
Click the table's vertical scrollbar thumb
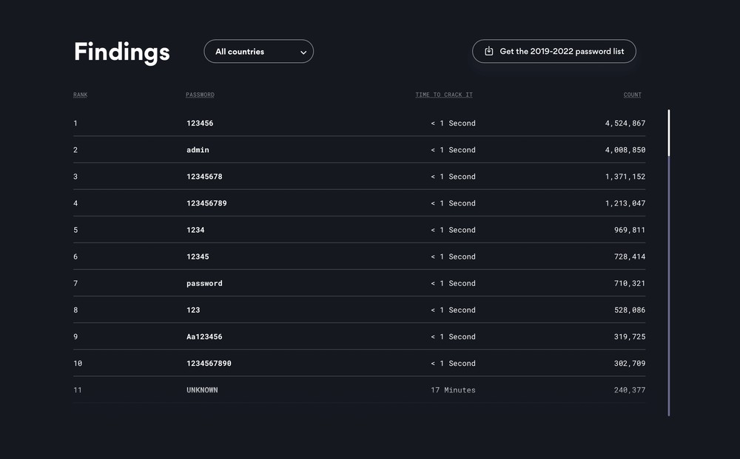(x=669, y=133)
